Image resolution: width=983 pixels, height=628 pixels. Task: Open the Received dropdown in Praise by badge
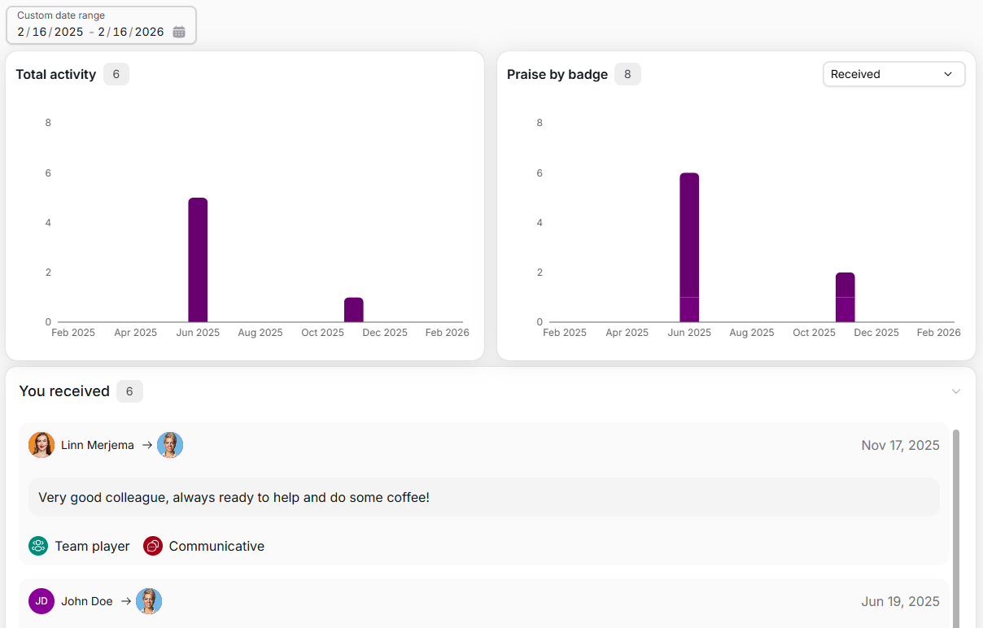[893, 74]
